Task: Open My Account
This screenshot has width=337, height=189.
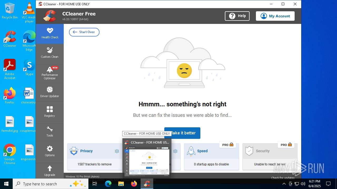Action: click(x=275, y=16)
